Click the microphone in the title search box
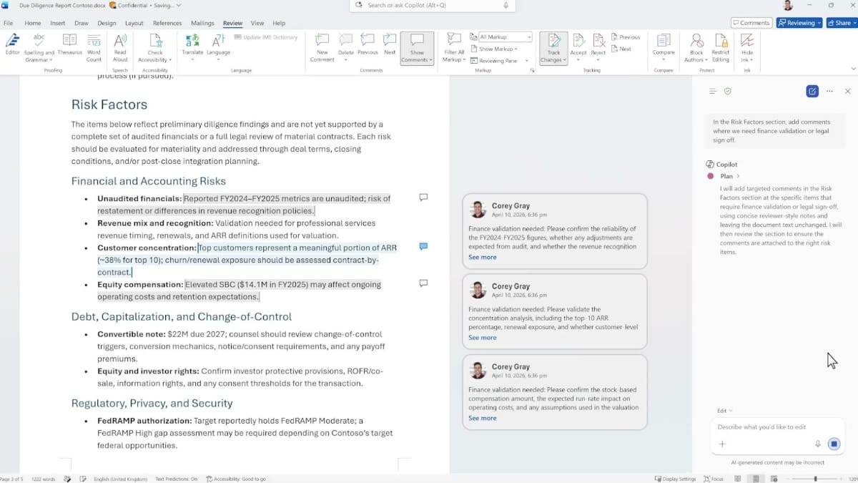The width and height of the screenshot is (858, 483). (506, 5)
